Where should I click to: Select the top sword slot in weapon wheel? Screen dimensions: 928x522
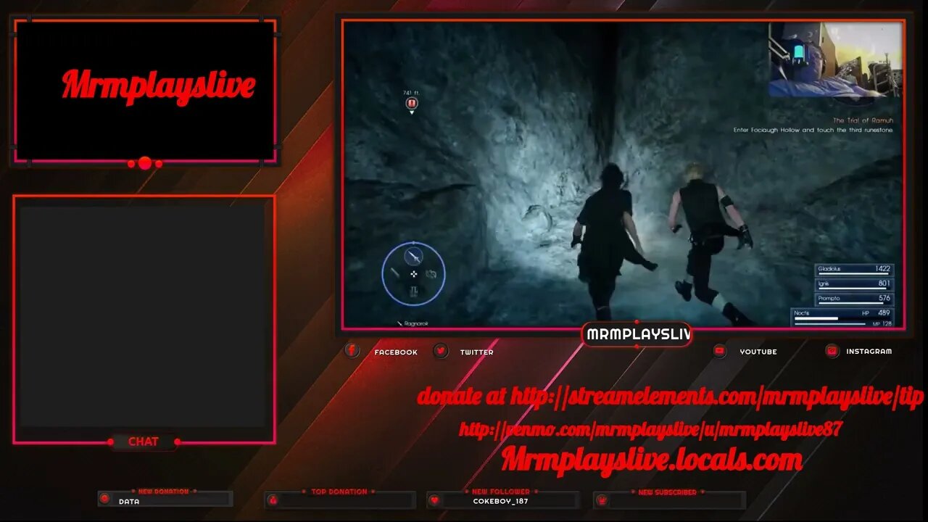pos(413,256)
